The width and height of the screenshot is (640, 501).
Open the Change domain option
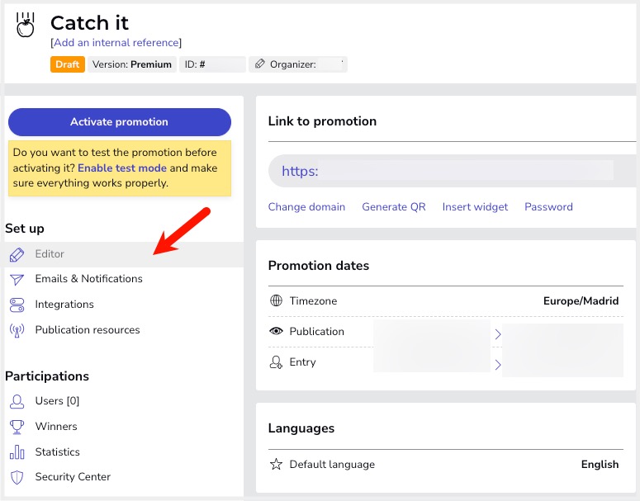pos(306,207)
